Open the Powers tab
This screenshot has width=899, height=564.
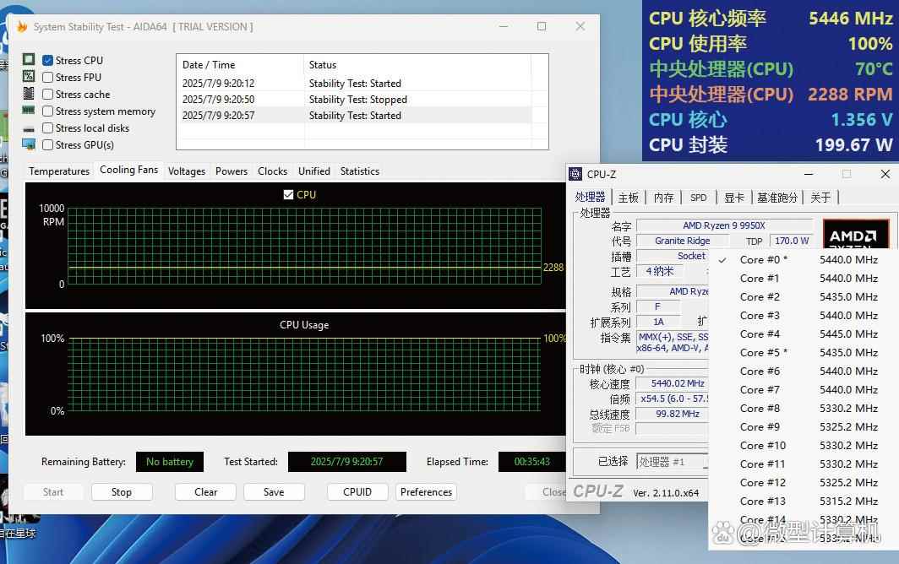(x=232, y=171)
